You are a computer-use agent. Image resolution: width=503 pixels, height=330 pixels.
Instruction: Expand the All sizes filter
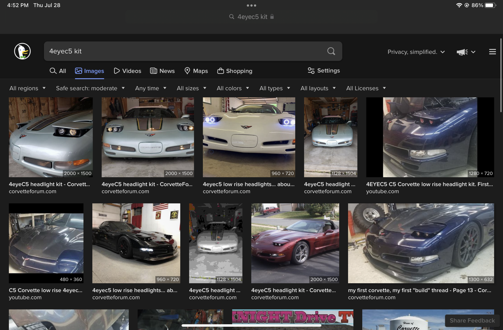[191, 88]
